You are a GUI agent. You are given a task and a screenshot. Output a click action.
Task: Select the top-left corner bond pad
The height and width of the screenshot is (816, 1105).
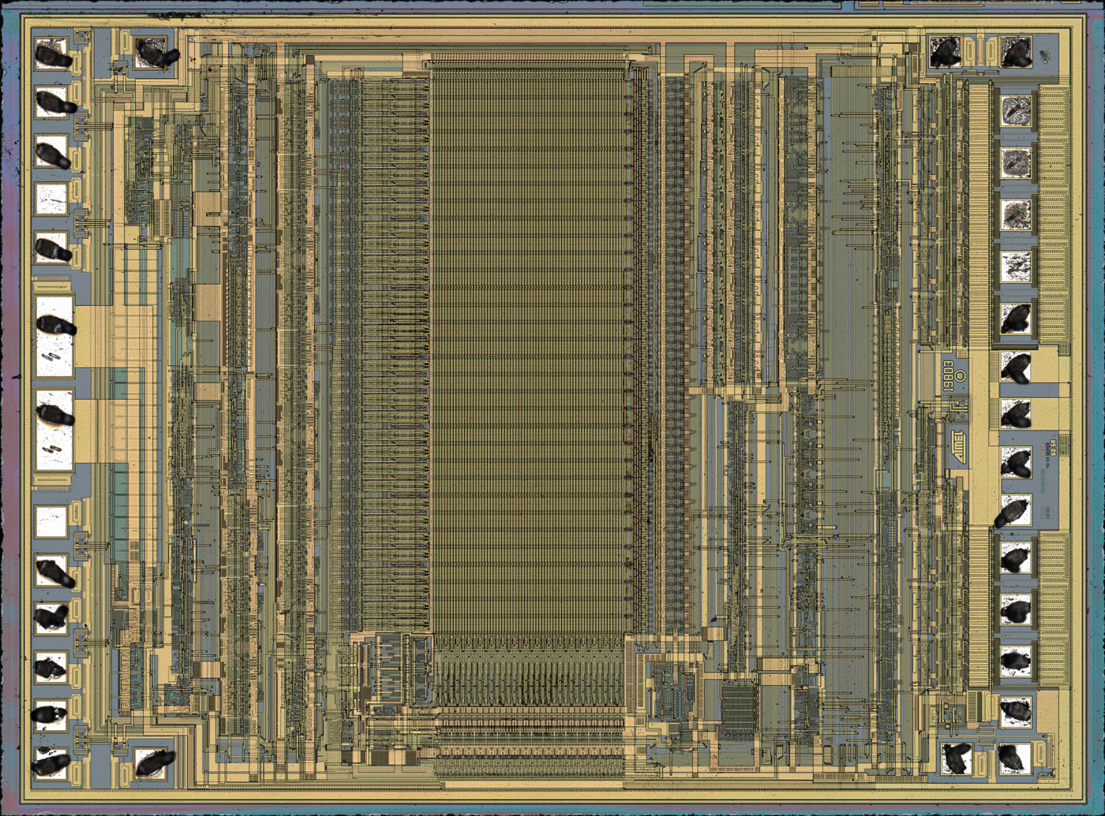[x=52, y=54]
